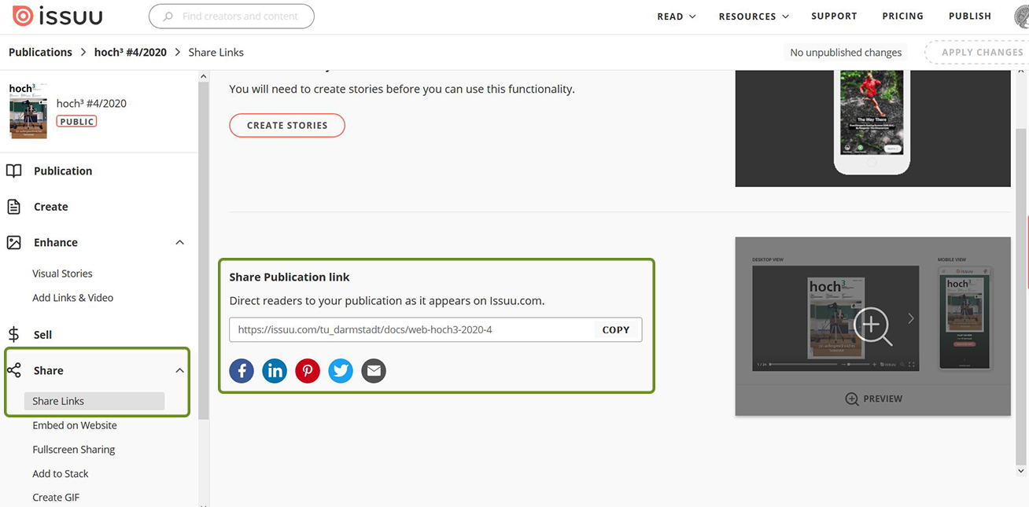Click the Issuu logo
1029x507 pixels.
[x=57, y=16]
